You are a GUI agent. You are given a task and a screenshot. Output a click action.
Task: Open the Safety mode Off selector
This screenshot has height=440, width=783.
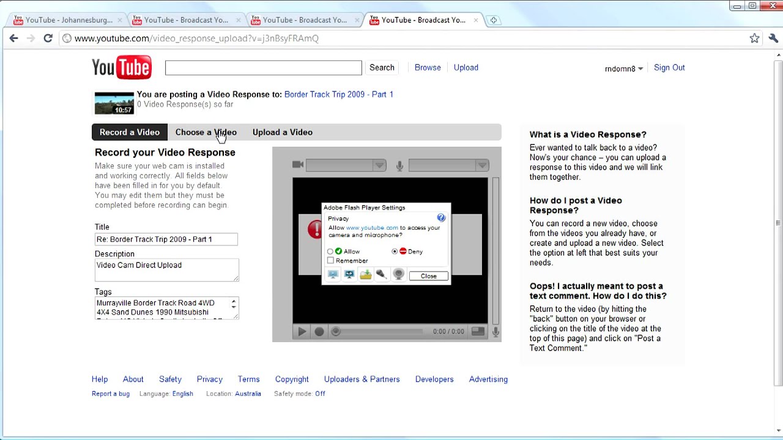pos(320,394)
